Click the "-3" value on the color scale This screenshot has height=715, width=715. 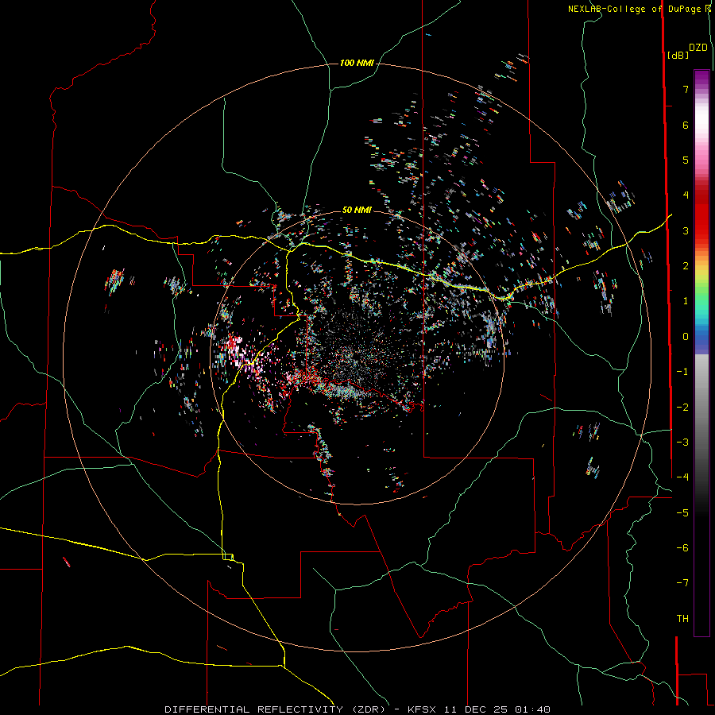682,443
